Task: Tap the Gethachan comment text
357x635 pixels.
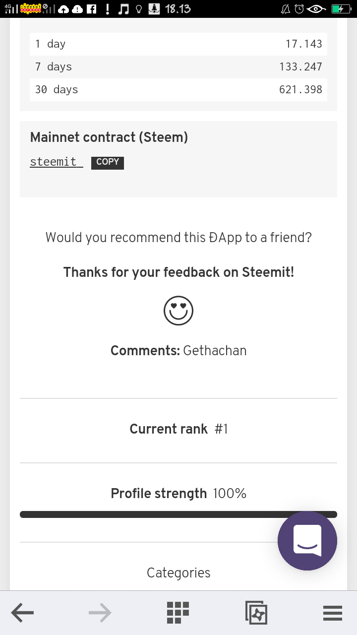Action: tap(215, 351)
